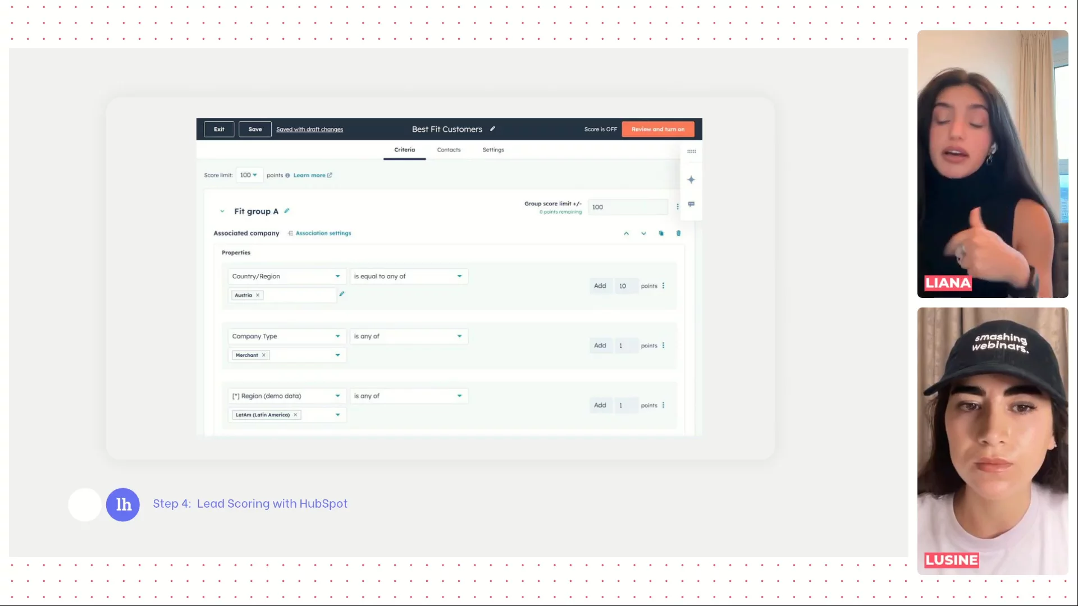Screen dimensions: 1078x606
Task: Collapse the Fit group A section
Action: point(222,212)
